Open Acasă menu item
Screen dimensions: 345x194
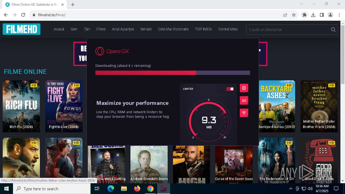click(x=59, y=29)
